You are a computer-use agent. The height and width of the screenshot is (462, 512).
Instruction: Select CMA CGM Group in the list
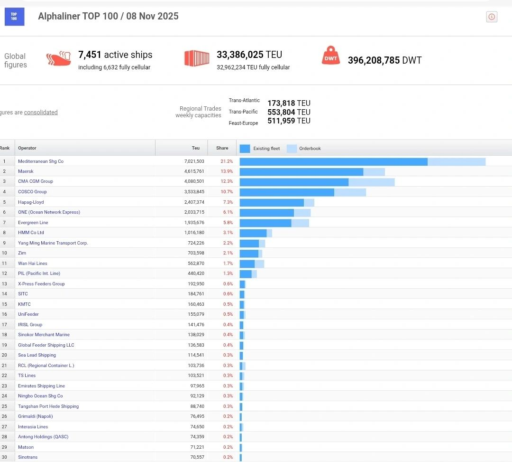click(36, 181)
